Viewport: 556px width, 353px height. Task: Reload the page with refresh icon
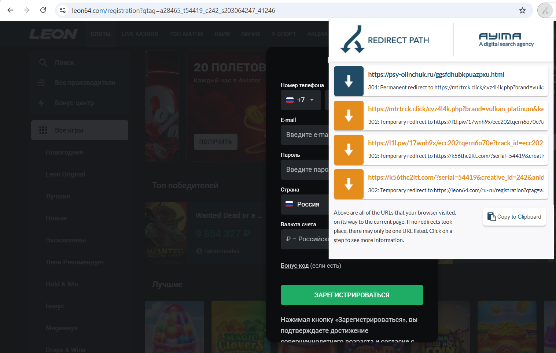pyautogui.click(x=43, y=10)
